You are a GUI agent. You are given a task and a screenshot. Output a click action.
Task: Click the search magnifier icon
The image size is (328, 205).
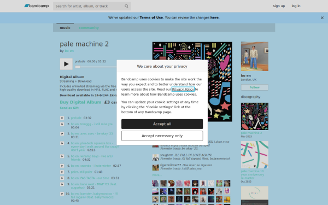tap(126, 6)
